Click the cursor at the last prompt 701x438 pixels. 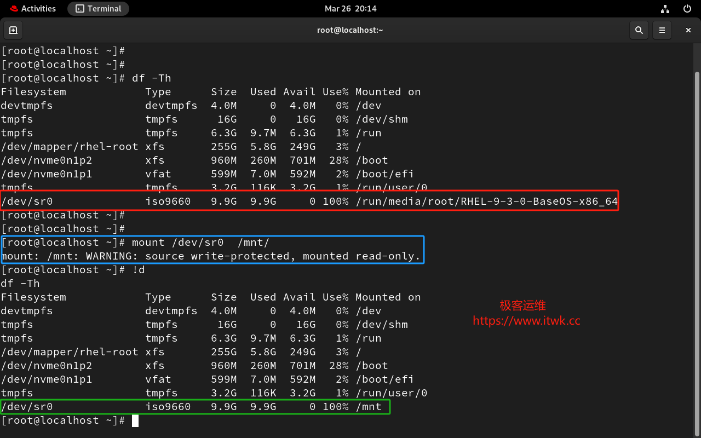[x=135, y=420]
